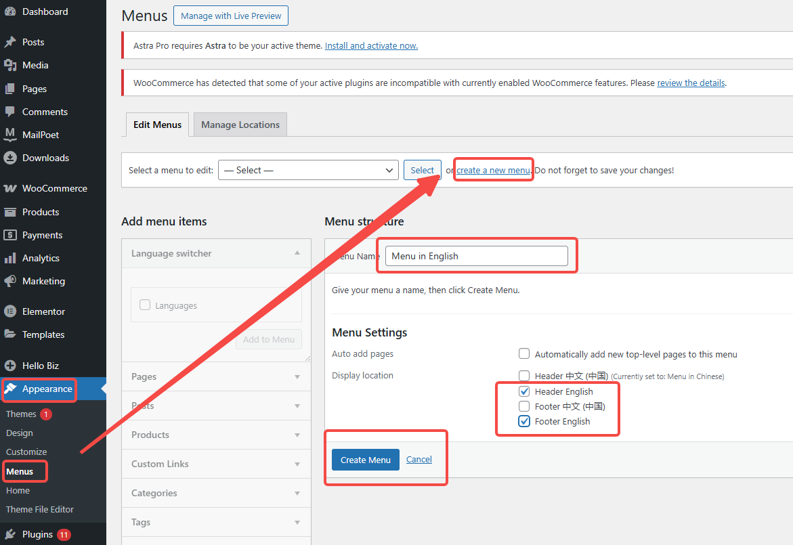Image resolution: width=793 pixels, height=545 pixels.
Task: Click the Menu Name input field
Action: (476, 255)
